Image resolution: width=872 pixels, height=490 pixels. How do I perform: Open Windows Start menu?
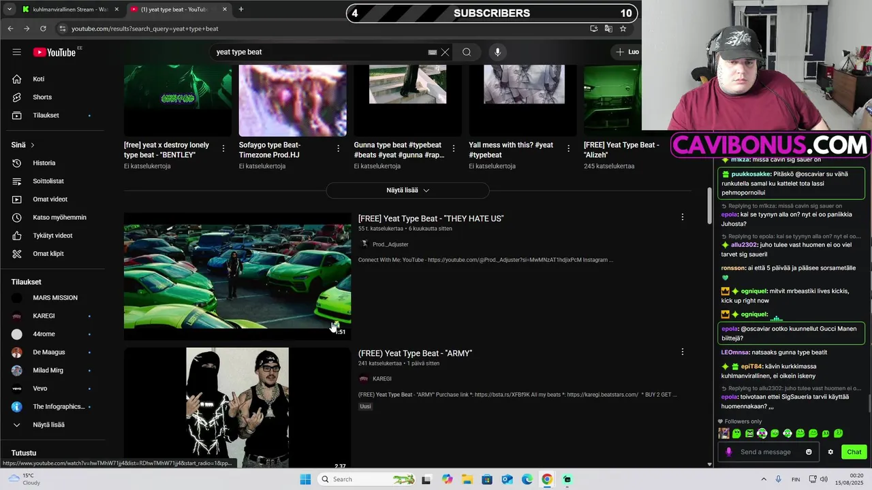click(305, 479)
